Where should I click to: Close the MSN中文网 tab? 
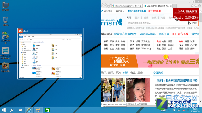(x=171, y=6)
